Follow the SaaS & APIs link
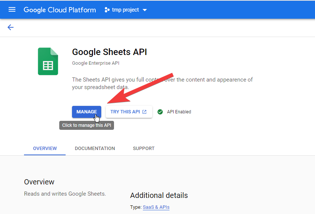The image size is (315, 214). (156, 207)
